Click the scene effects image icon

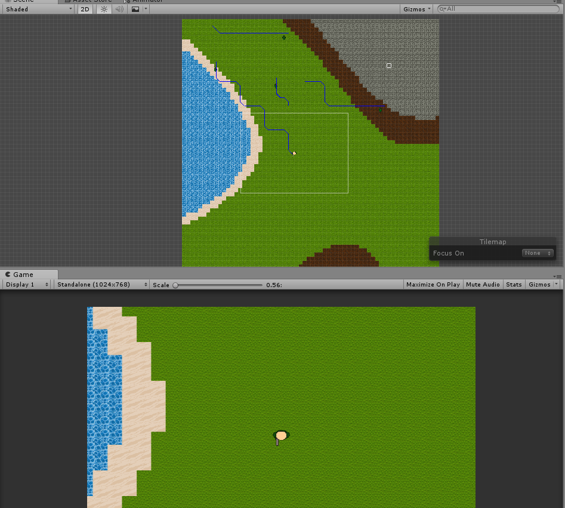(135, 9)
